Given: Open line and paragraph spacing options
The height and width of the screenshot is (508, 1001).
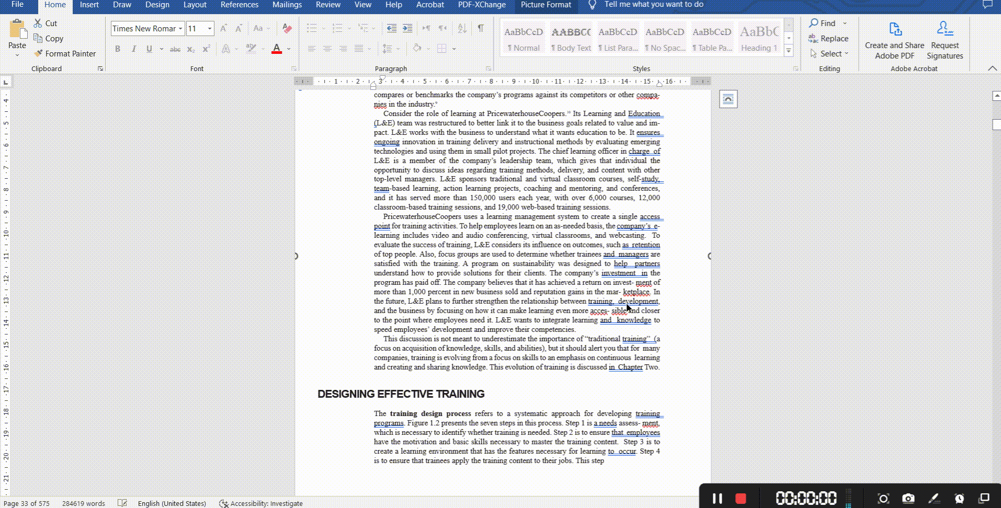Looking at the screenshot, I should (x=391, y=49).
